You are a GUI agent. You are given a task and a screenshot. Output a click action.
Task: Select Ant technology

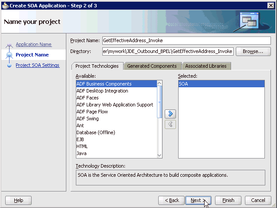(117, 125)
